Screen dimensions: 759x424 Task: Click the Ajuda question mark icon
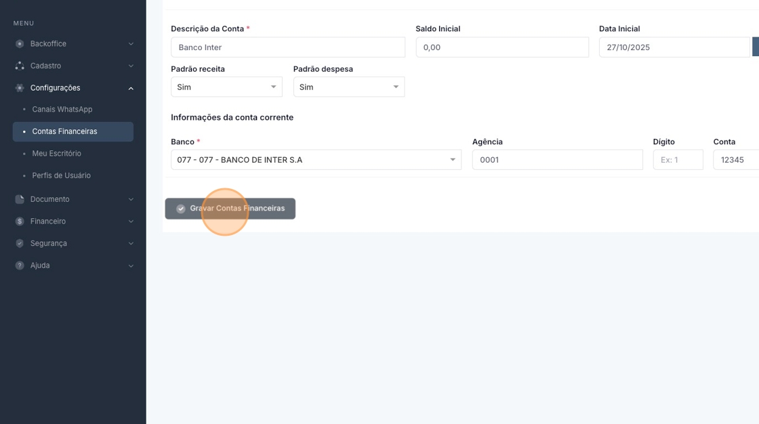coord(20,266)
